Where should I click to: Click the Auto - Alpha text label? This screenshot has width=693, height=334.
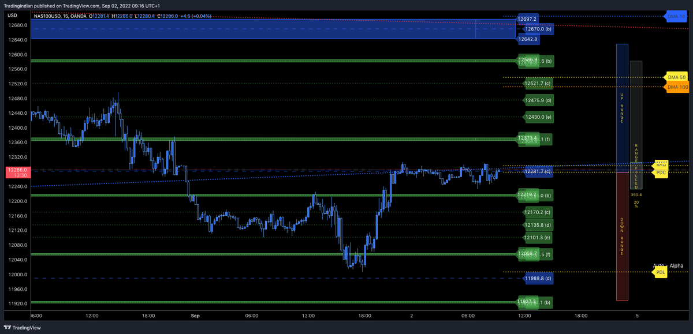[668, 266]
